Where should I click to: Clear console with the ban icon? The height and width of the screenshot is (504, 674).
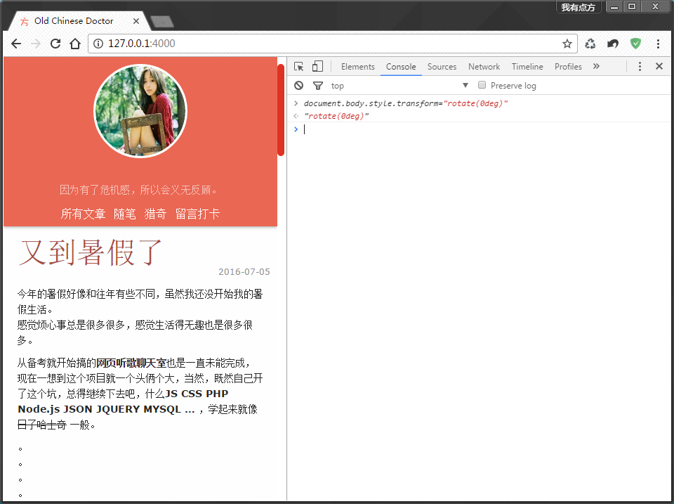pos(299,86)
